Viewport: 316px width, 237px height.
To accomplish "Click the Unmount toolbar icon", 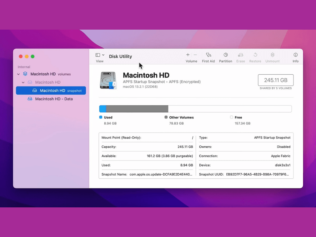I will coord(272,55).
